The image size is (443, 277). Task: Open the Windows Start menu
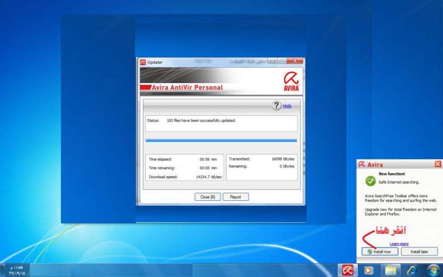[434, 270]
